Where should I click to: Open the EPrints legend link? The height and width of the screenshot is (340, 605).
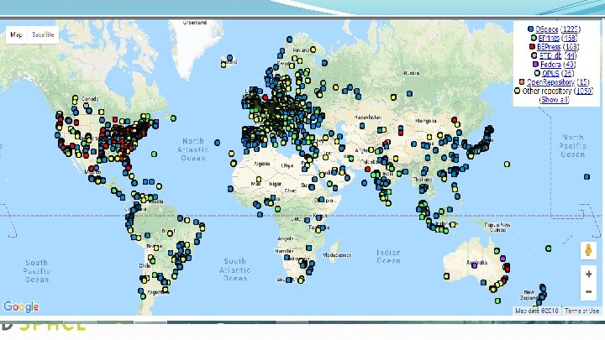coord(548,38)
